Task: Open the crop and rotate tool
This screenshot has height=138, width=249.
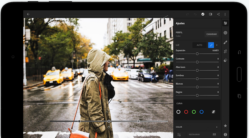Action: [225, 51]
